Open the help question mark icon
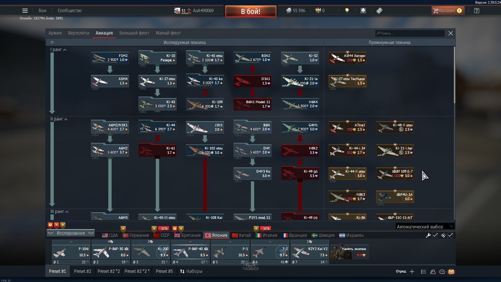The width and height of the screenshot is (501, 282). click(x=477, y=11)
